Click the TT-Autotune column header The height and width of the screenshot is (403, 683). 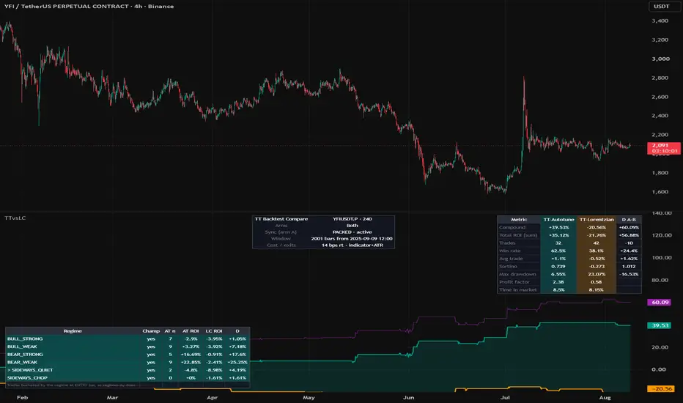(558, 220)
